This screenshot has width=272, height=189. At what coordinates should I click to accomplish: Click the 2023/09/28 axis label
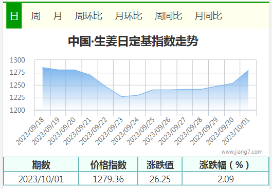click(x=188, y=132)
